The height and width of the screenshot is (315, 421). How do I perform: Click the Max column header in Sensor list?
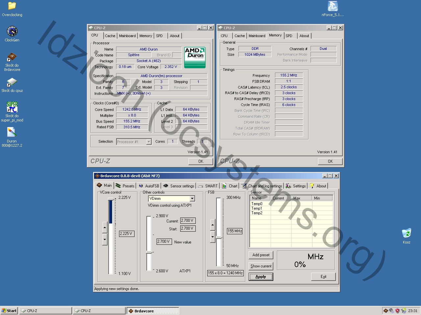coord(302,198)
